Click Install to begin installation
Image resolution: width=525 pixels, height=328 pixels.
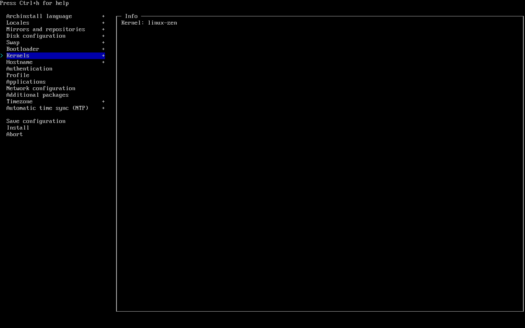tap(18, 128)
